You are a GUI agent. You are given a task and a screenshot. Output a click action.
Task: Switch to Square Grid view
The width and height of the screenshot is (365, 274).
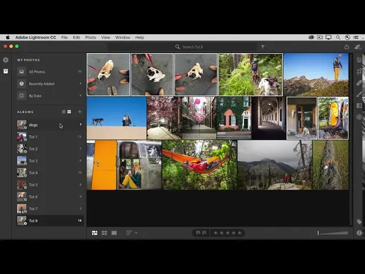pos(104,233)
